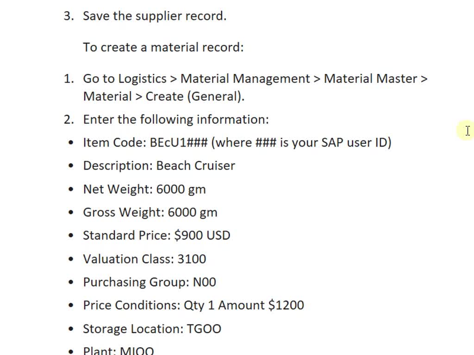Click the Plant MIOO line
Screen dimensions: 474x355
tap(118, 350)
